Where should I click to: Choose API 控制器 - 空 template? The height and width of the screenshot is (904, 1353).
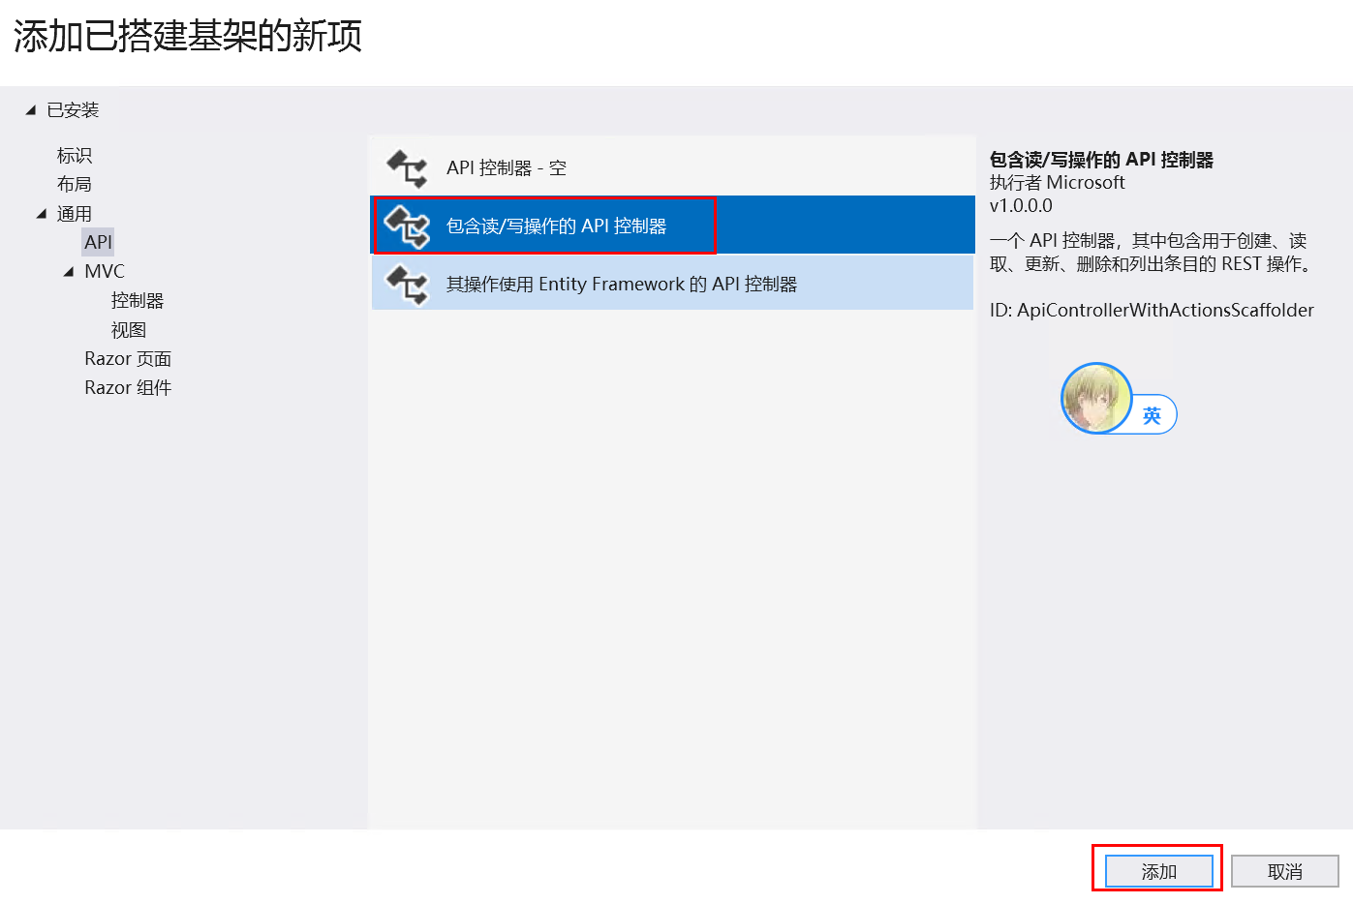pos(672,168)
